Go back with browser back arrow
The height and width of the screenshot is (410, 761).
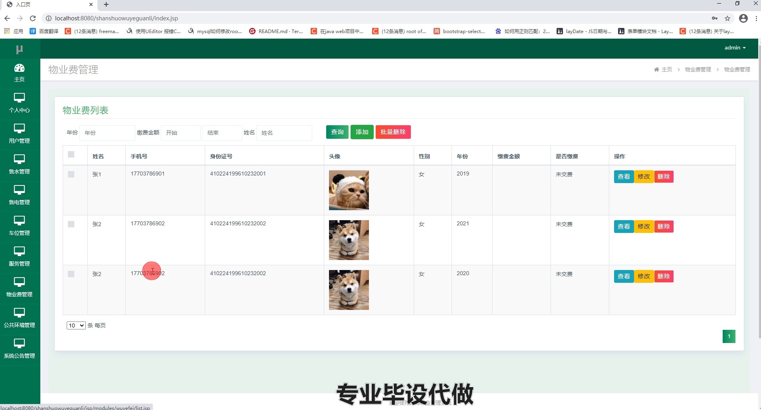coord(7,18)
